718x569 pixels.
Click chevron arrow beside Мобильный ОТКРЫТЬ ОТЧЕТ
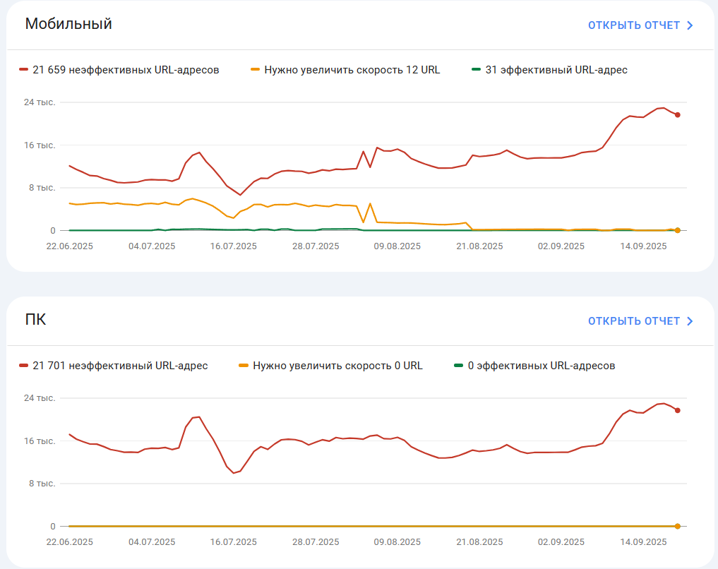pyautogui.click(x=690, y=25)
